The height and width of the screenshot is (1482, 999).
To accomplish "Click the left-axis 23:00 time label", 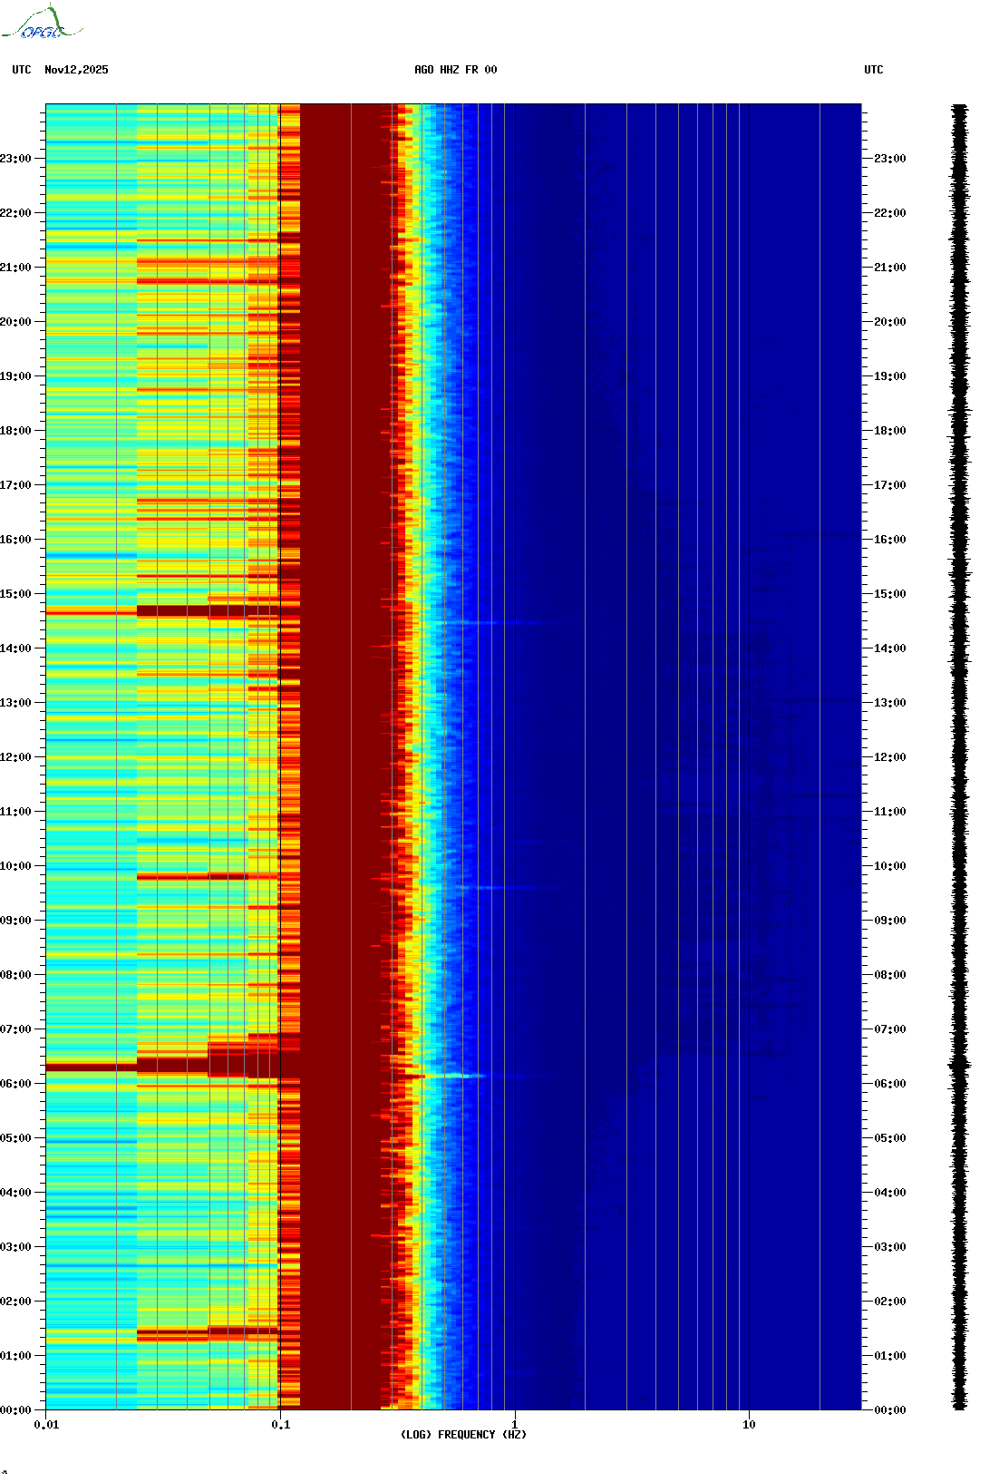I will point(15,159).
